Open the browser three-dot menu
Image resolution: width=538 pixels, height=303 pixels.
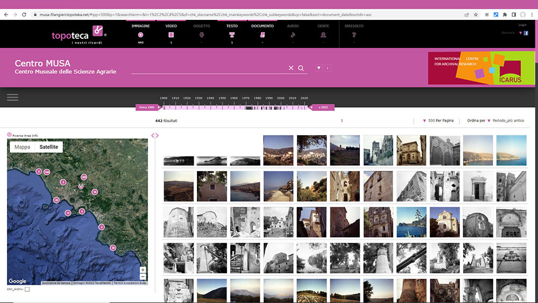click(532, 15)
